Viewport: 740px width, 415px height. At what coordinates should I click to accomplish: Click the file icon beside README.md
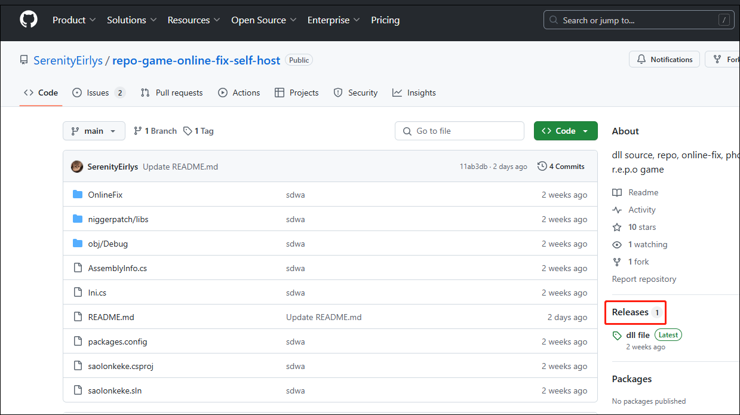pyautogui.click(x=78, y=317)
